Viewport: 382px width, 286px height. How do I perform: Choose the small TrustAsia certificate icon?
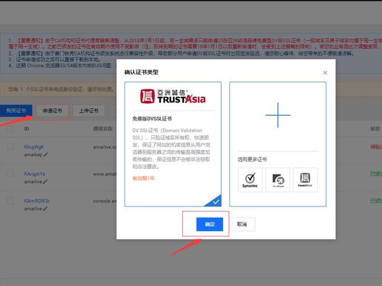[x=305, y=180]
